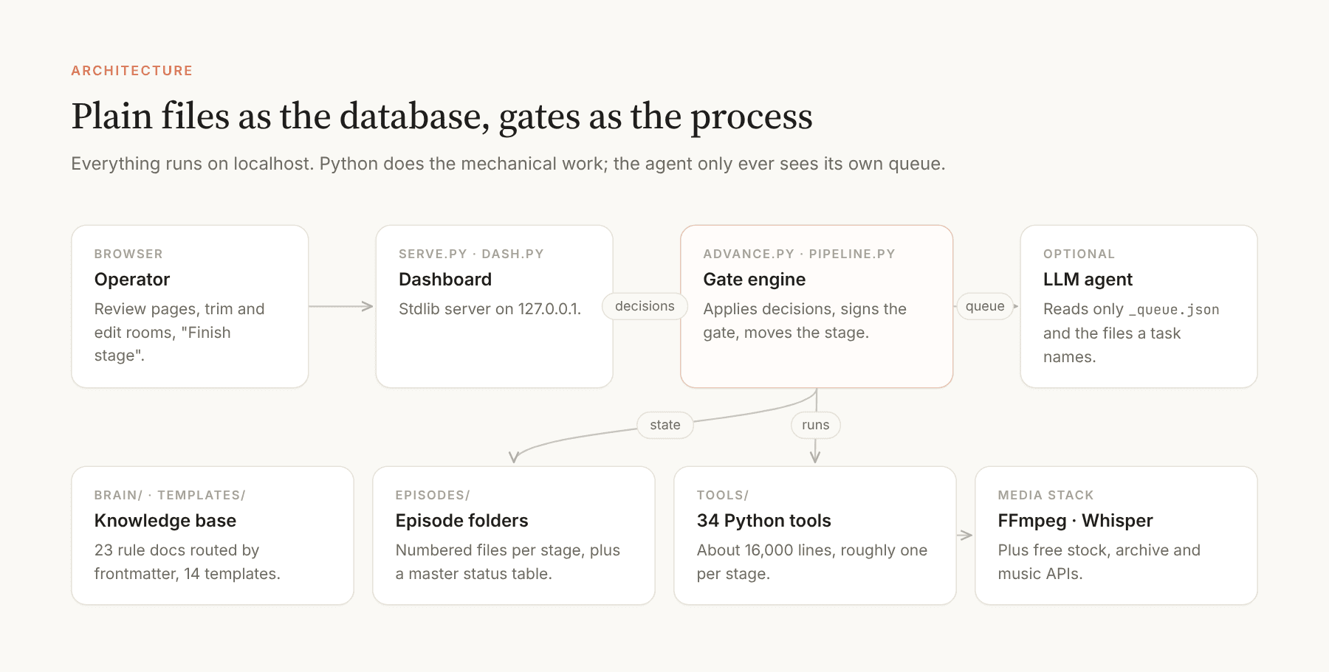Click the SERVE.PY · DASH.PY label
The height and width of the screenshot is (672, 1329).
(471, 254)
